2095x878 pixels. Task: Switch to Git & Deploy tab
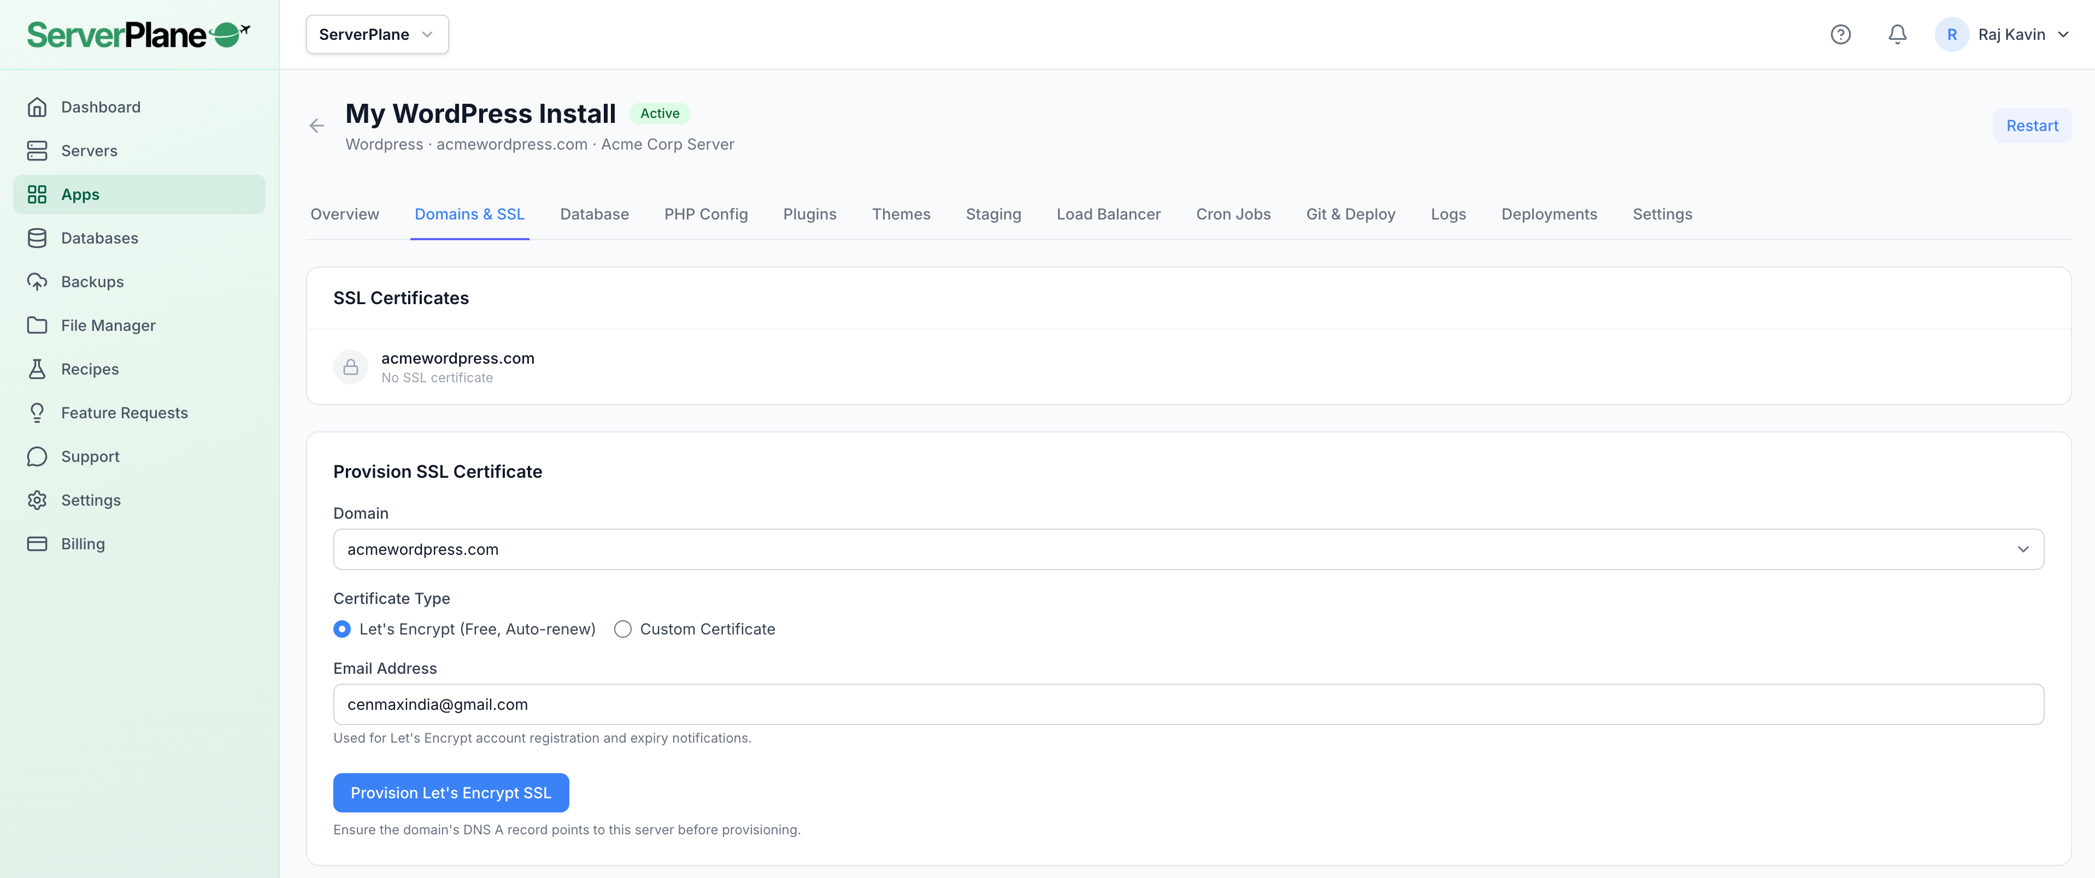(x=1350, y=214)
